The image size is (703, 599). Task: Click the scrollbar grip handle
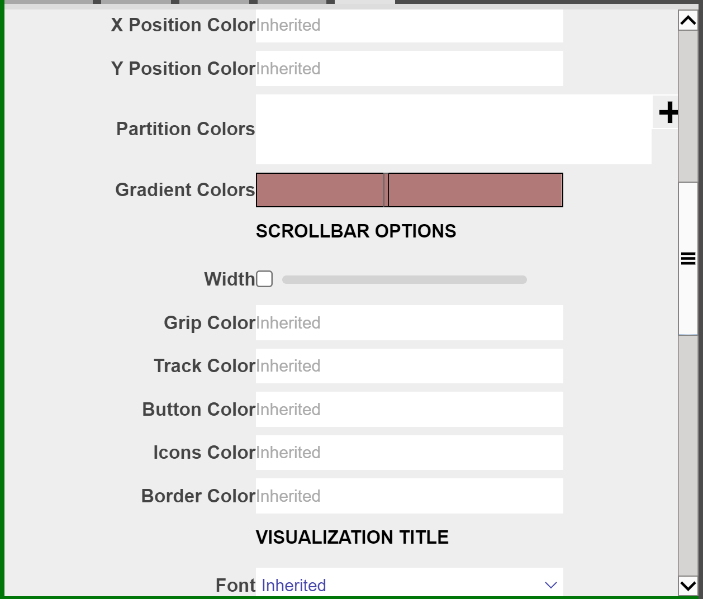688,258
